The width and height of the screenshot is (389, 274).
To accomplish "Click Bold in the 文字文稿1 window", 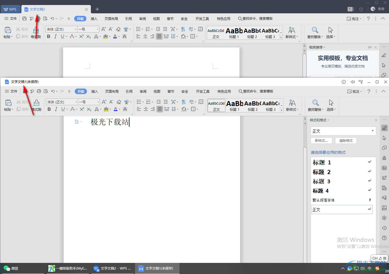I will click(49, 109).
